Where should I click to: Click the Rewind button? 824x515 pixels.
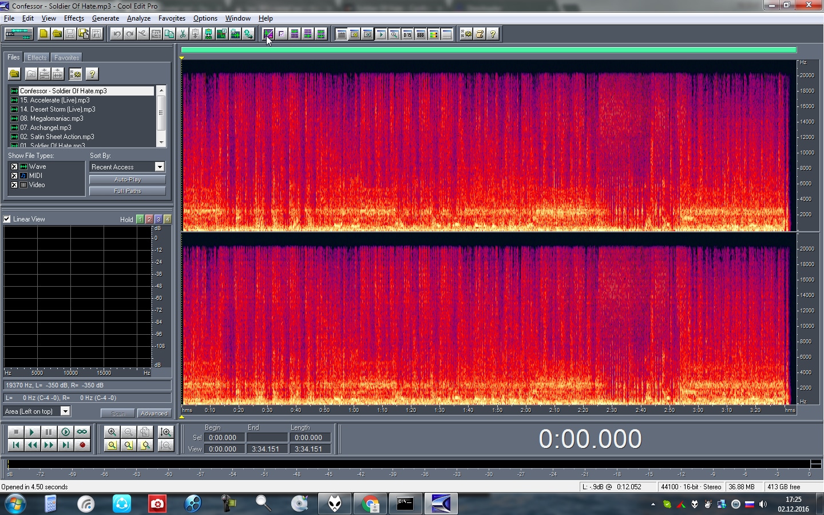[33, 445]
